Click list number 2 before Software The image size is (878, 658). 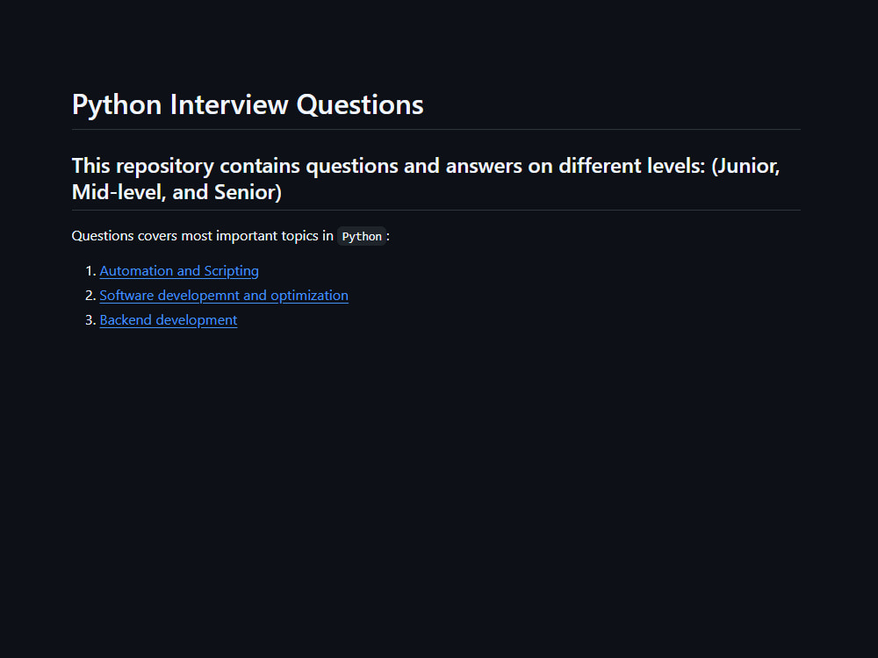[x=90, y=296]
